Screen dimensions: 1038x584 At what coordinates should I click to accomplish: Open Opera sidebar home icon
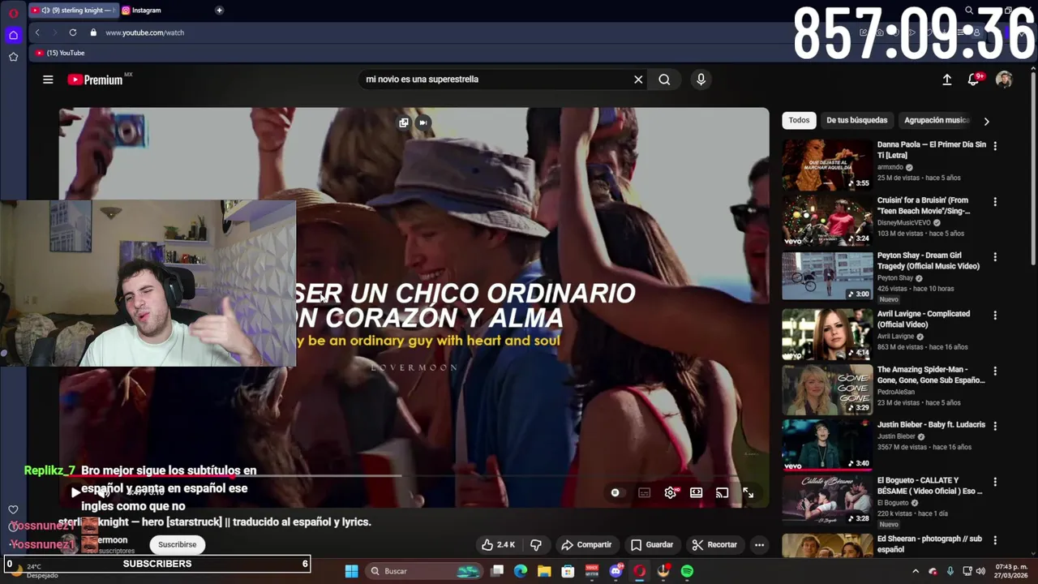click(x=13, y=35)
